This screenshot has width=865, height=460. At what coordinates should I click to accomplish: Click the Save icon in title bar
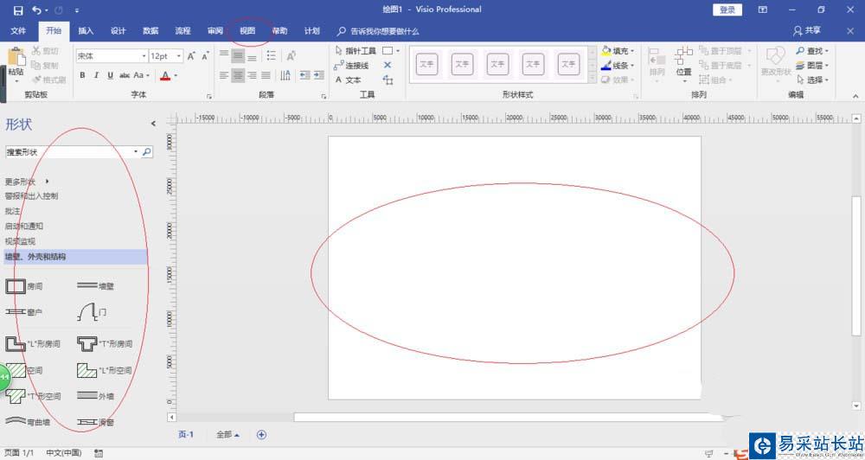[18, 10]
